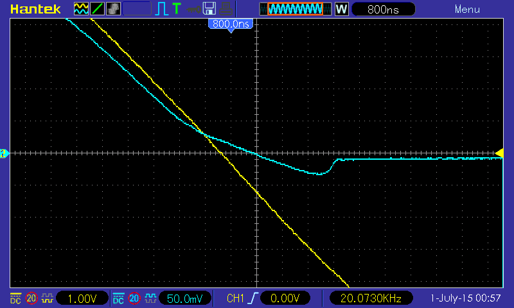Screen dimensions: 514x308
Task: Click the 800.0ns horizontal position marker
Action: click(x=231, y=25)
